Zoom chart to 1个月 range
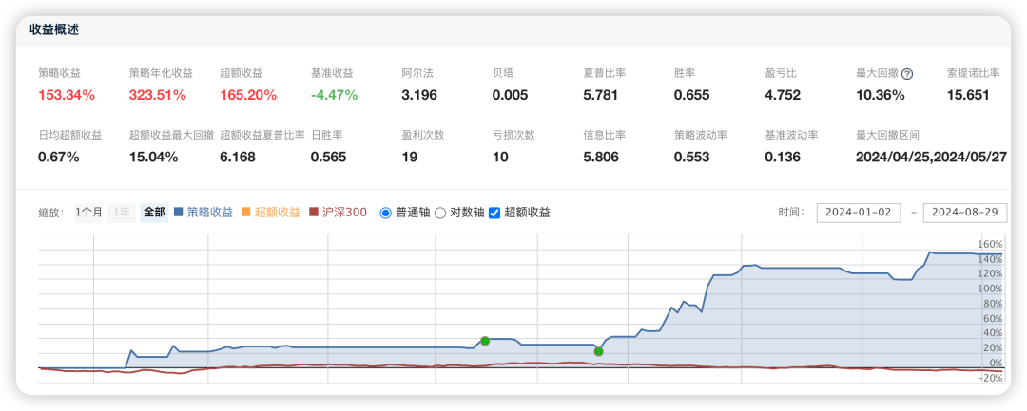The image size is (1027, 411). 88,213
